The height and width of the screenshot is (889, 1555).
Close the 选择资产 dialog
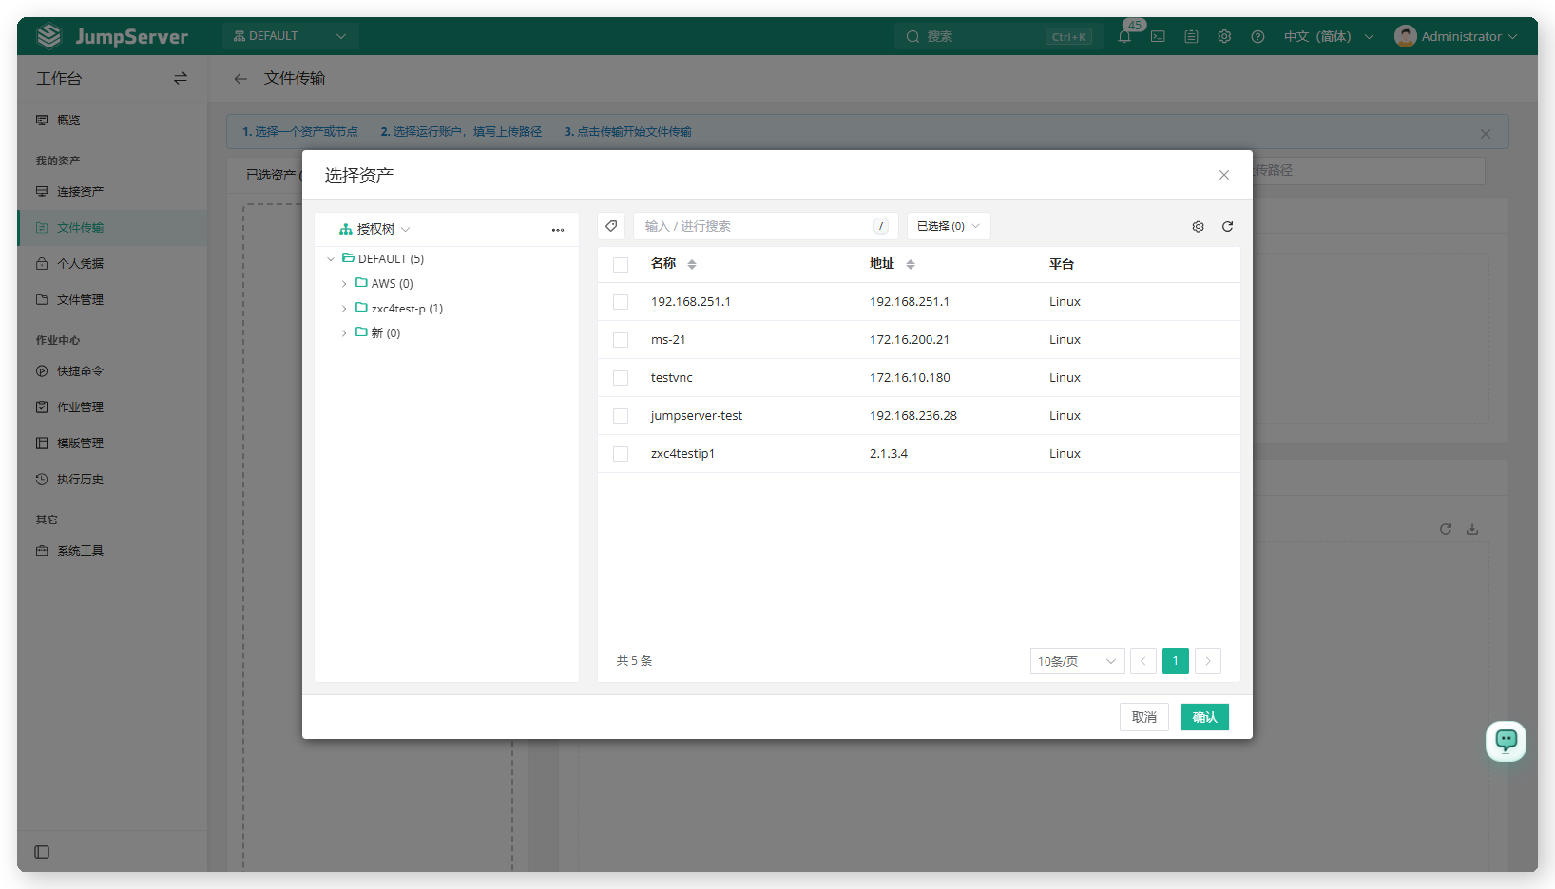tap(1224, 175)
